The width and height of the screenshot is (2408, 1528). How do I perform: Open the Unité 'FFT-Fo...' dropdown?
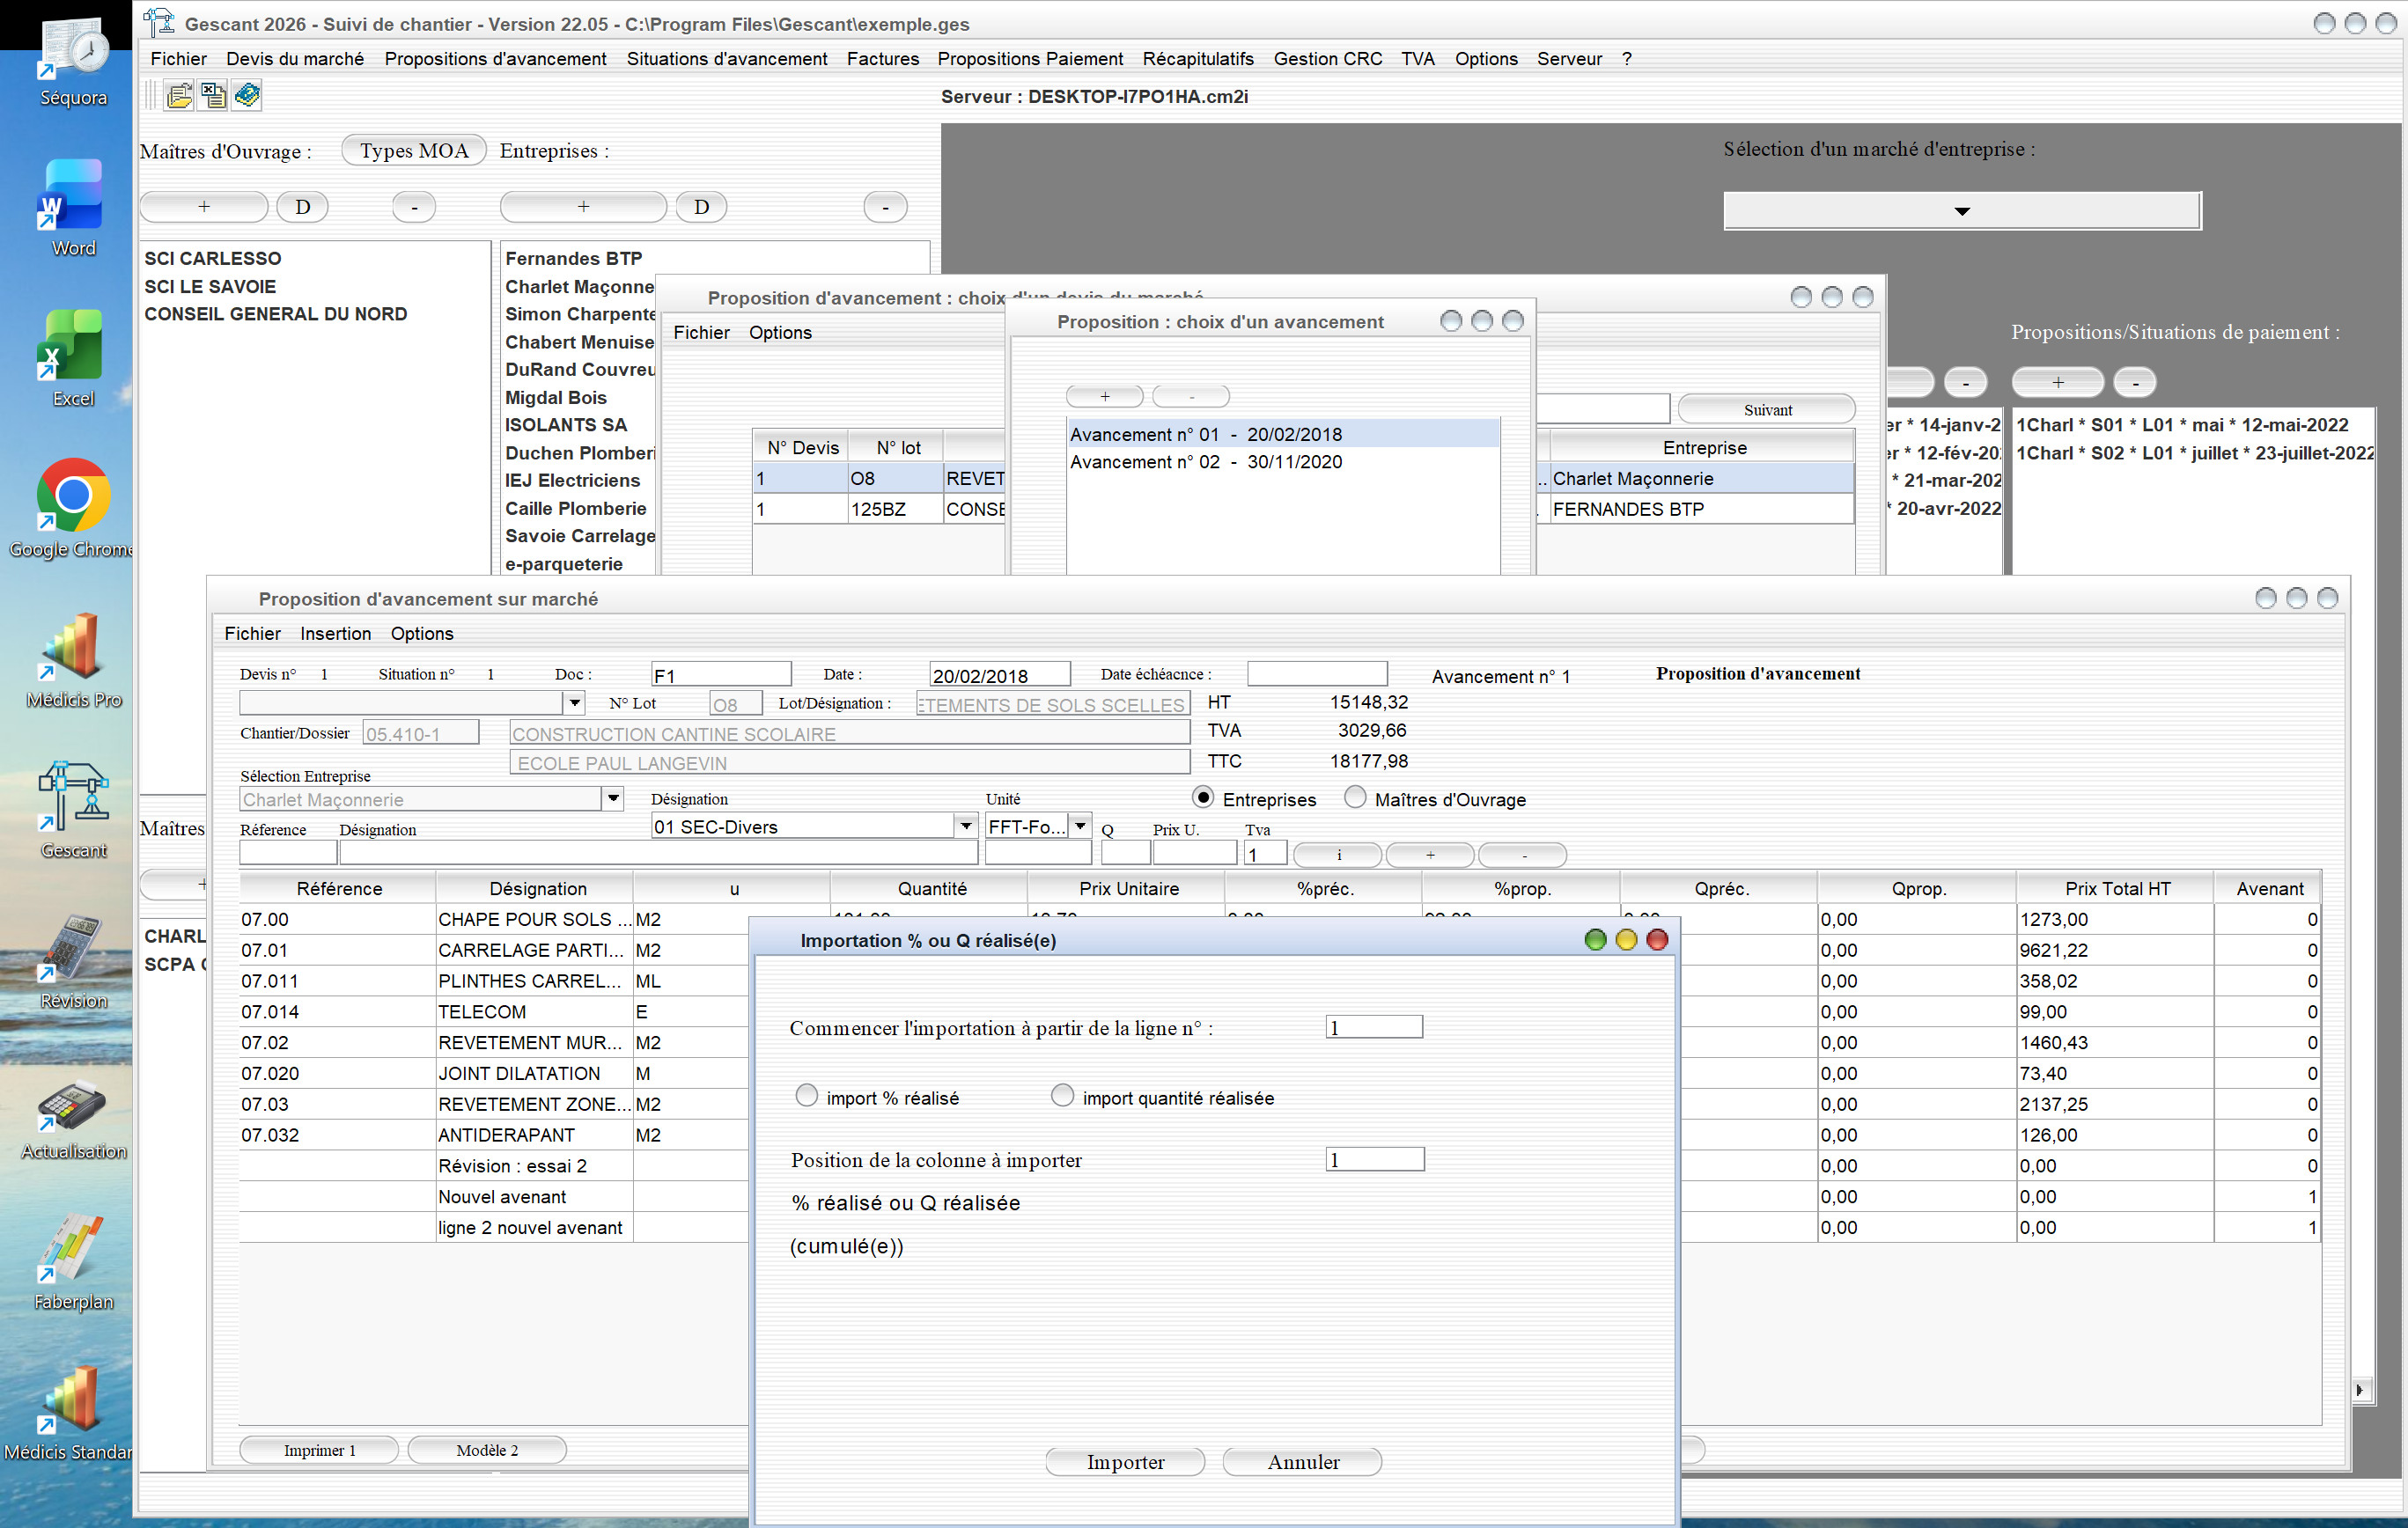click(x=1080, y=826)
